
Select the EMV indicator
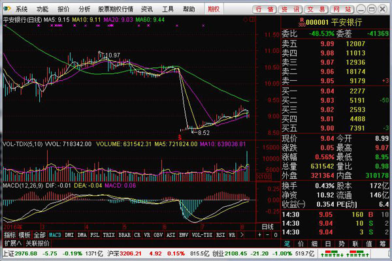tap(184, 235)
